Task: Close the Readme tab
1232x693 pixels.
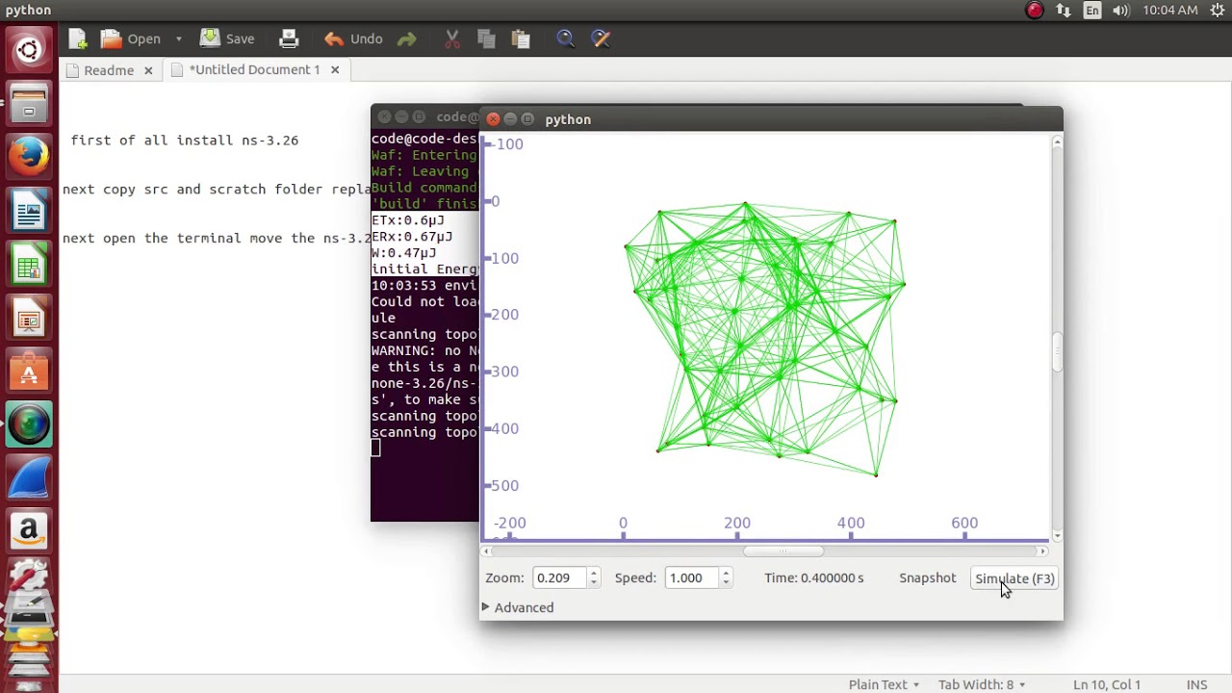Action: (x=148, y=69)
